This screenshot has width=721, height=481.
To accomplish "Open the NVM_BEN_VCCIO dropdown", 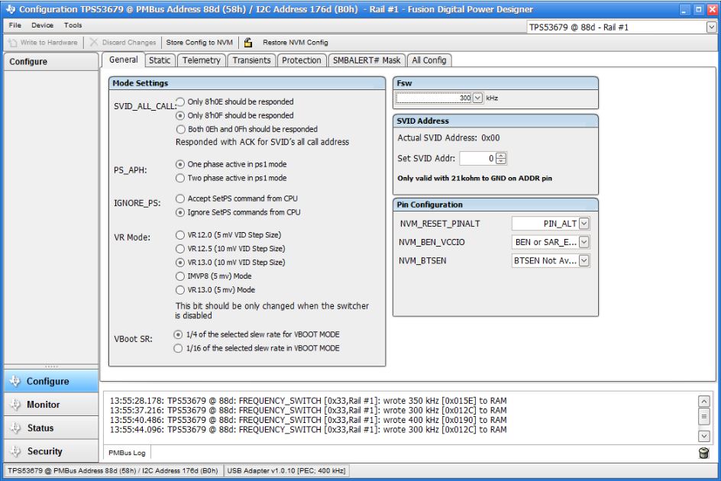I will (584, 242).
